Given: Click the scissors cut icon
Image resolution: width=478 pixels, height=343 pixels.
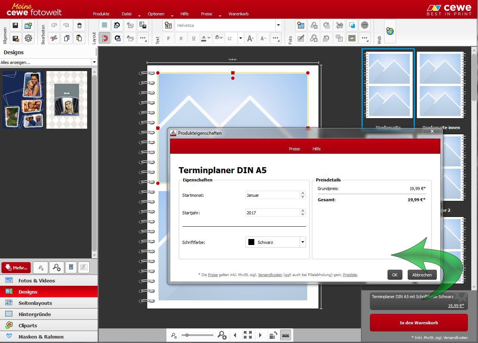Looking at the screenshot, I should pyautogui.click(x=54, y=38).
